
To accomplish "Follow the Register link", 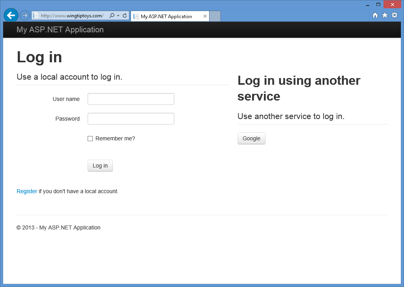I will 27,191.
